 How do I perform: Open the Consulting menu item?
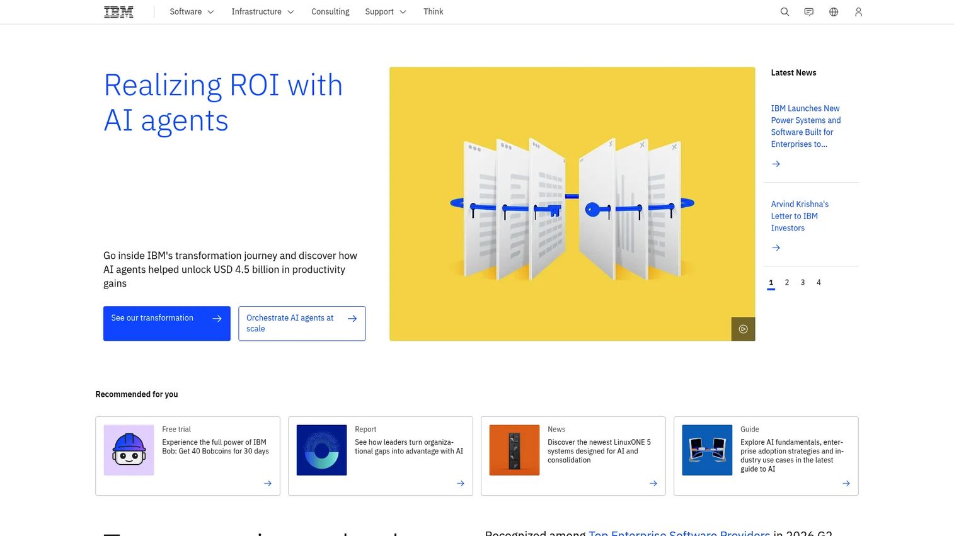click(330, 12)
